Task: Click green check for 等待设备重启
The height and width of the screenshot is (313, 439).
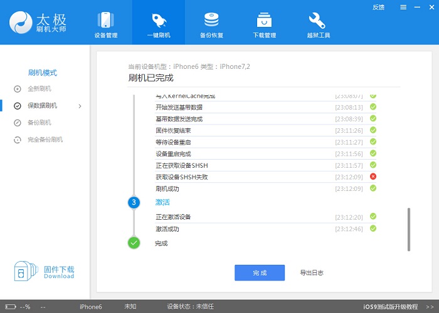Action: click(373, 141)
